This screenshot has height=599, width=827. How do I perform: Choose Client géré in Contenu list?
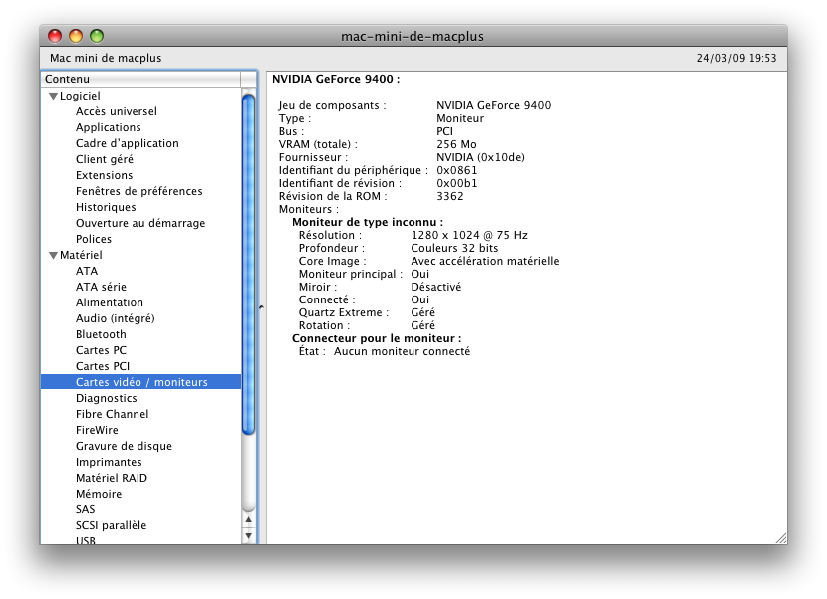point(105,159)
